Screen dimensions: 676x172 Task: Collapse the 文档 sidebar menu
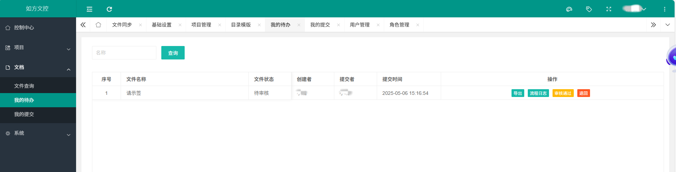(x=38, y=67)
